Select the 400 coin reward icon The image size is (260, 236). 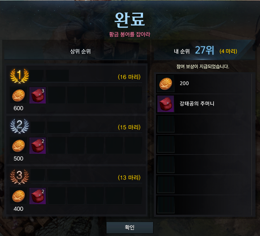pyautogui.click(x=18, y=196)
